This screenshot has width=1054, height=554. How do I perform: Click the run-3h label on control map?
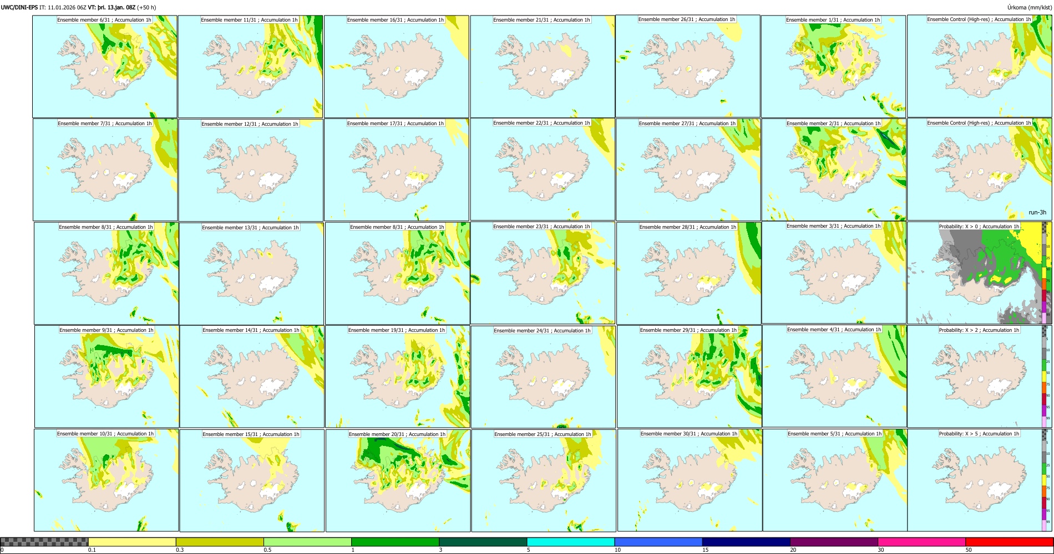tap(1037, 212)
